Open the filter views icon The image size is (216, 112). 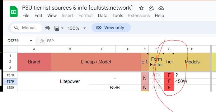[x=56, y=28]
